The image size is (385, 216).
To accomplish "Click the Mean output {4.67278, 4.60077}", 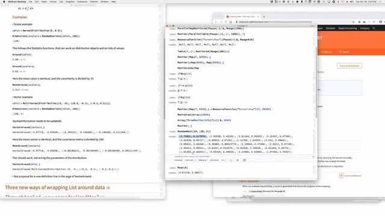I will [x=191, y=173].
